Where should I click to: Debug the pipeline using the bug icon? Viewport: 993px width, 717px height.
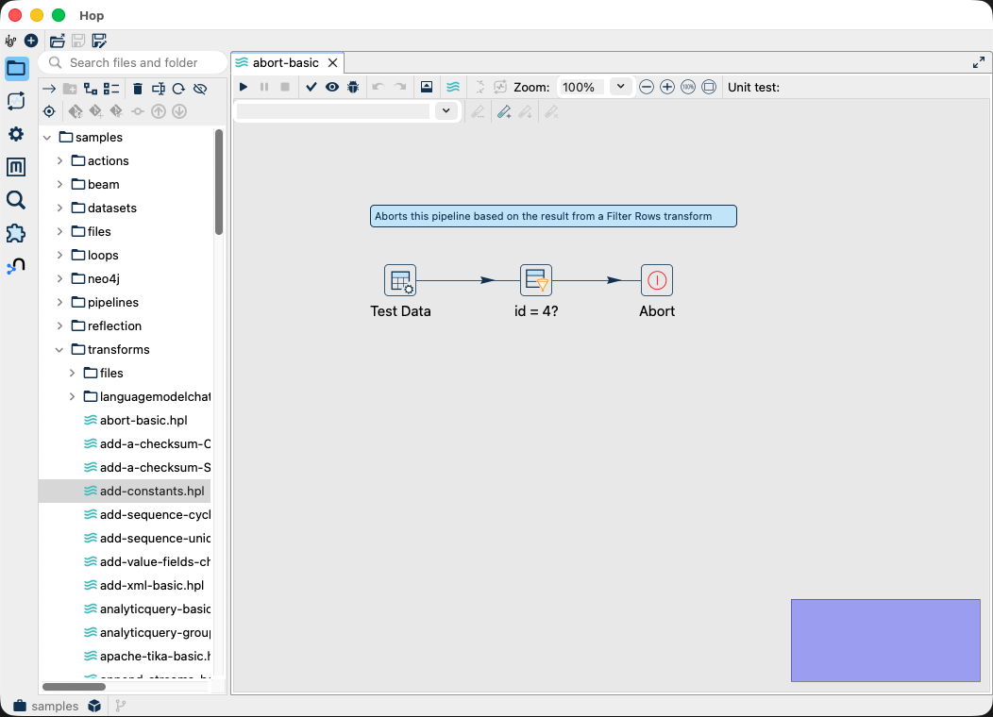352,87
